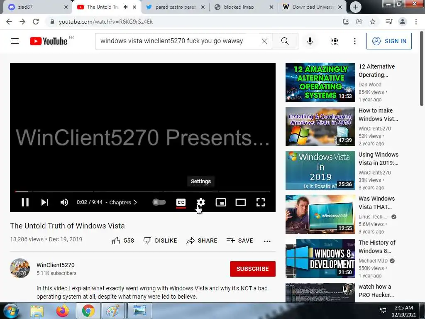The image size is (425, 319).
Task: Skip to next video in player
Action: click(45, 202)
